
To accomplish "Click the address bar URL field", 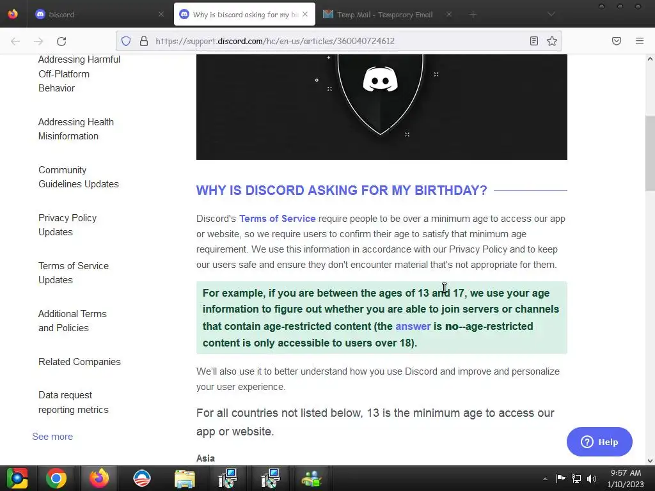I will point(338,41).
